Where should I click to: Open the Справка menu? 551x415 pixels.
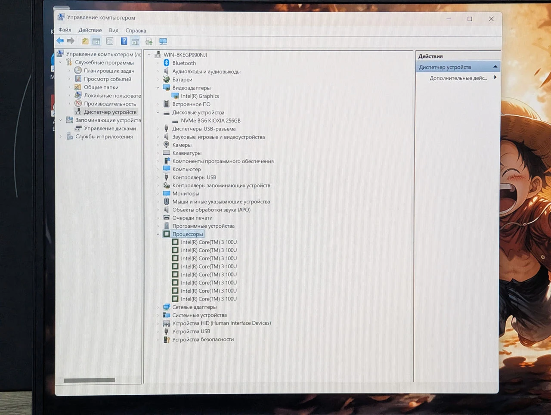click(136, 31)
